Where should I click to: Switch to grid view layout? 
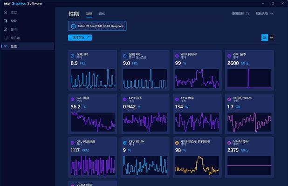coord(265,38)
